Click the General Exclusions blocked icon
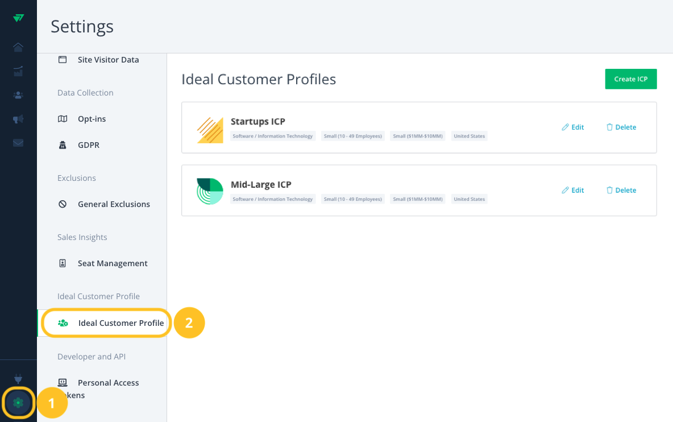673x422 pixels. tap(63, 204)
